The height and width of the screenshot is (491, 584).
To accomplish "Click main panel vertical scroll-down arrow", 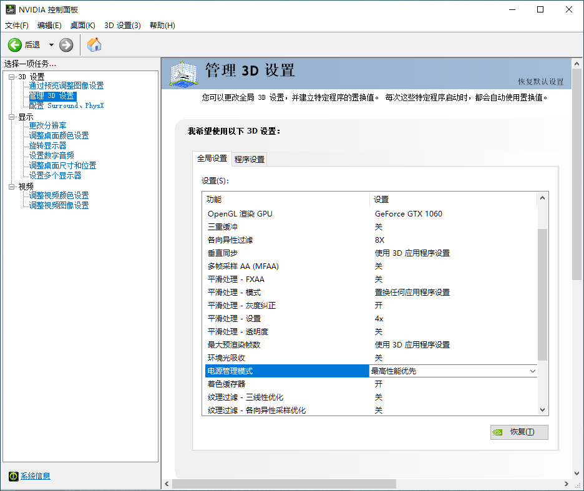I will 577,474.
